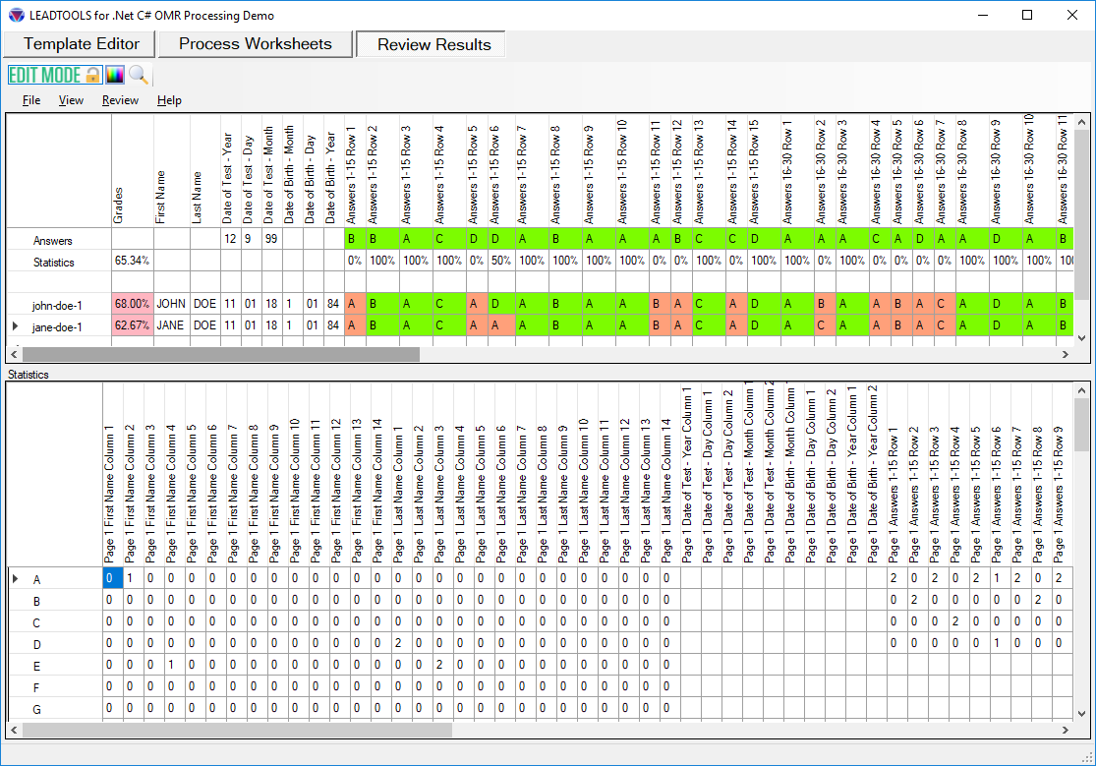
Task: Click the overall statistics cell 65.34%
Action: click(x=132, y=261)
